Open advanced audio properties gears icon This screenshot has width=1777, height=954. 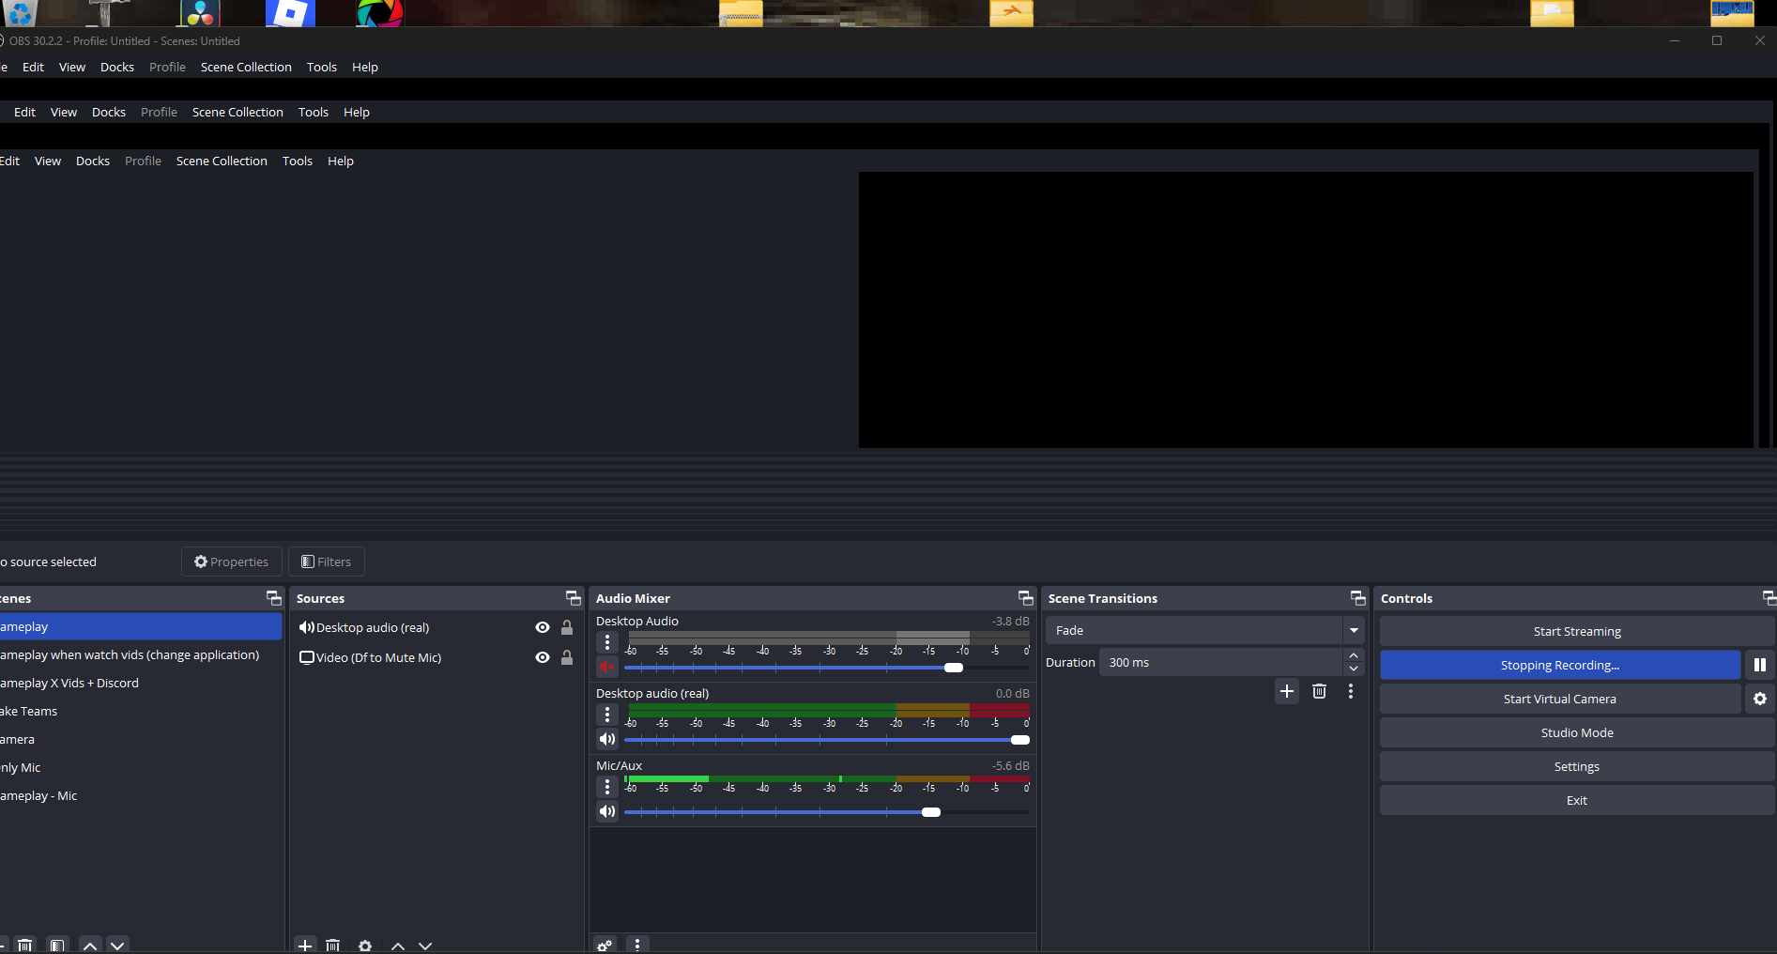click(x=605, y=946)
